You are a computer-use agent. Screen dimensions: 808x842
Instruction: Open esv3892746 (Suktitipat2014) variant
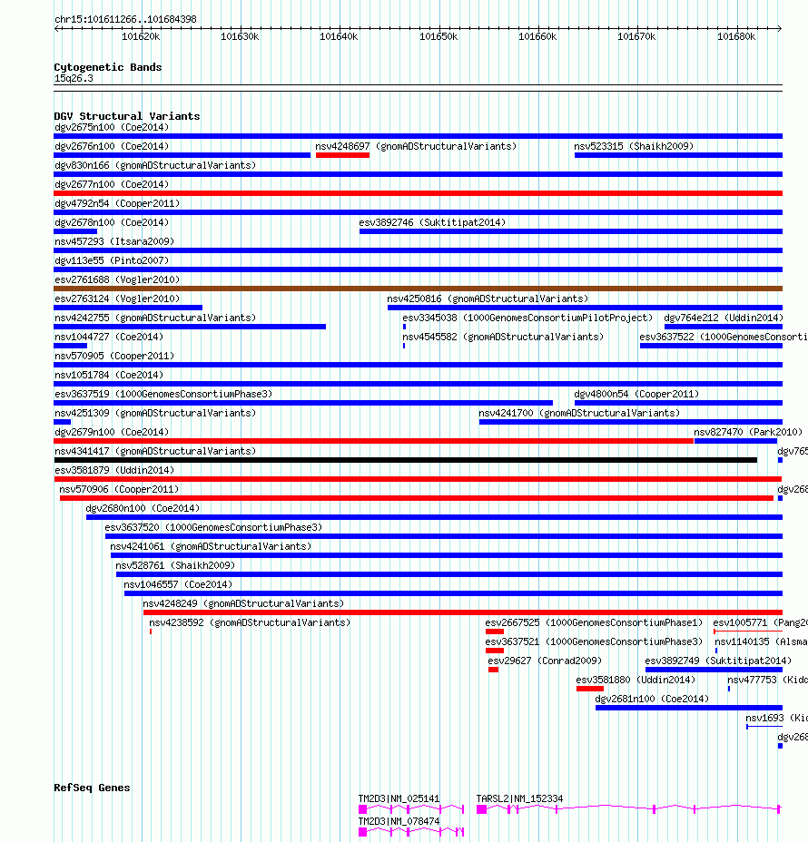click(432, 222)
